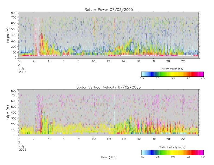
Task: Click the "10:" time tick under Return Power plot
Action: (x=94, y=61)
